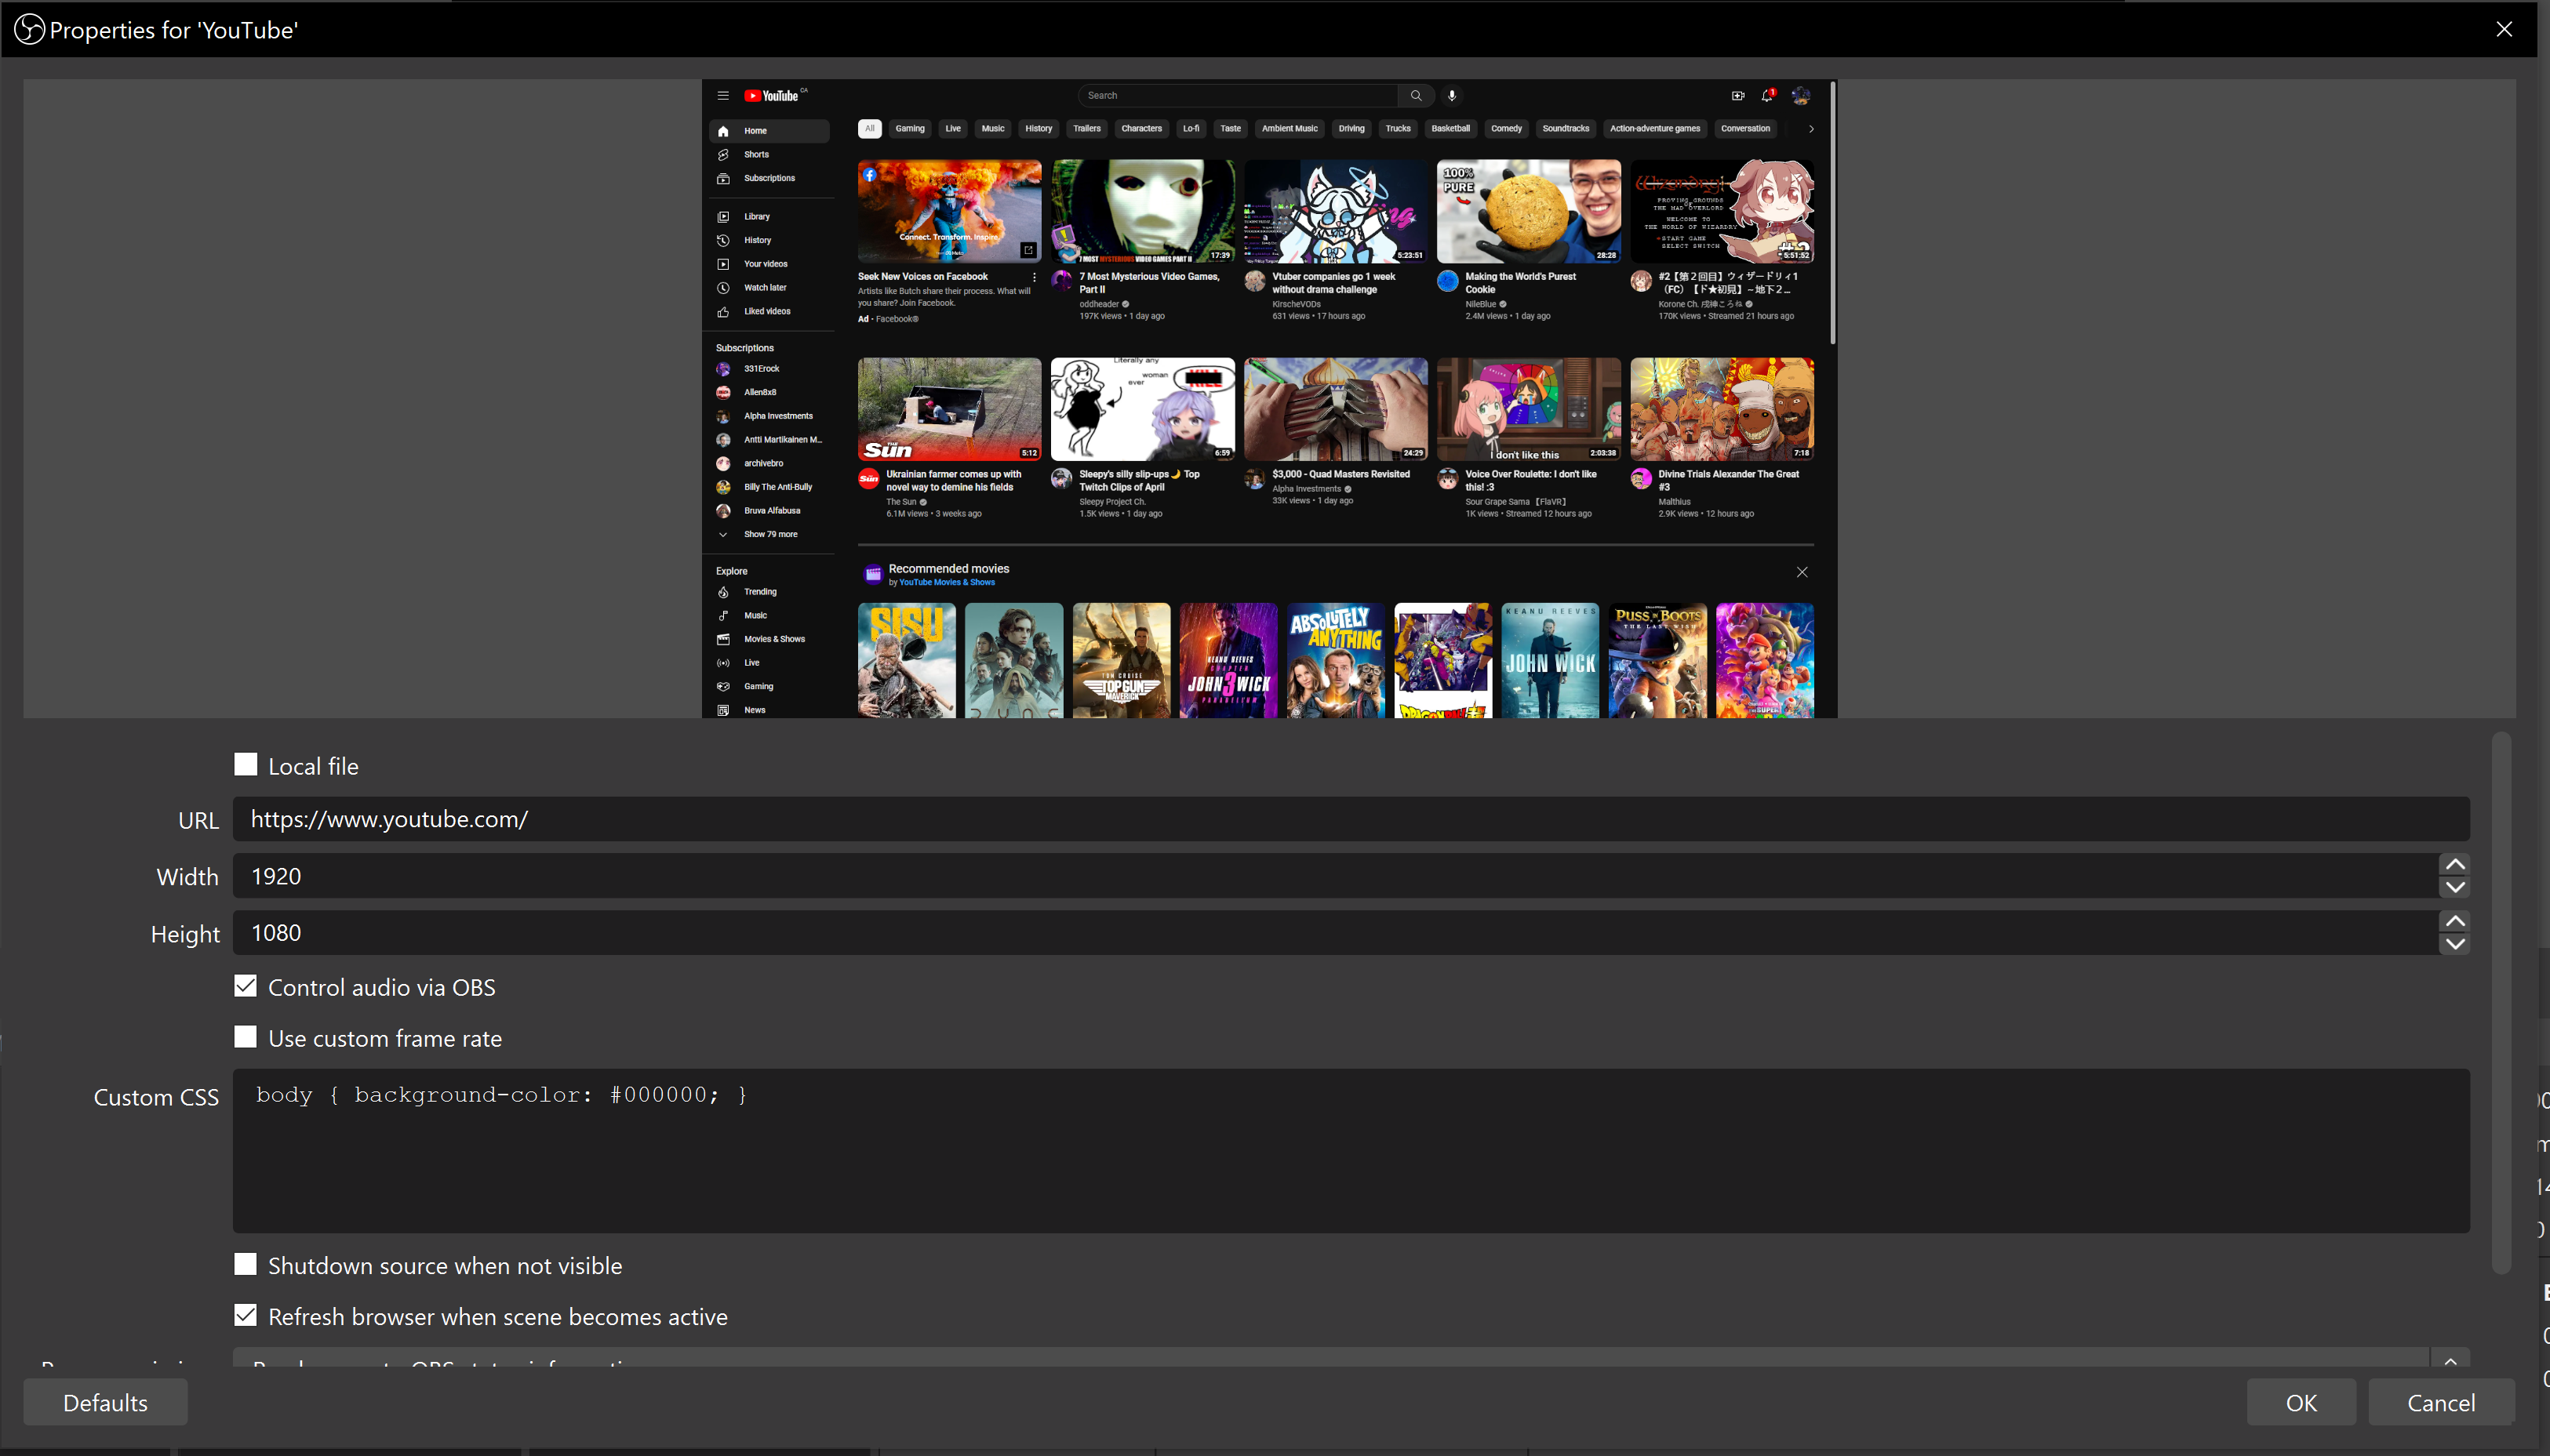Confirm with the OK button
Image resolution: width=2550 pixels, height=1456 pixels.
coord(2301,1402)
